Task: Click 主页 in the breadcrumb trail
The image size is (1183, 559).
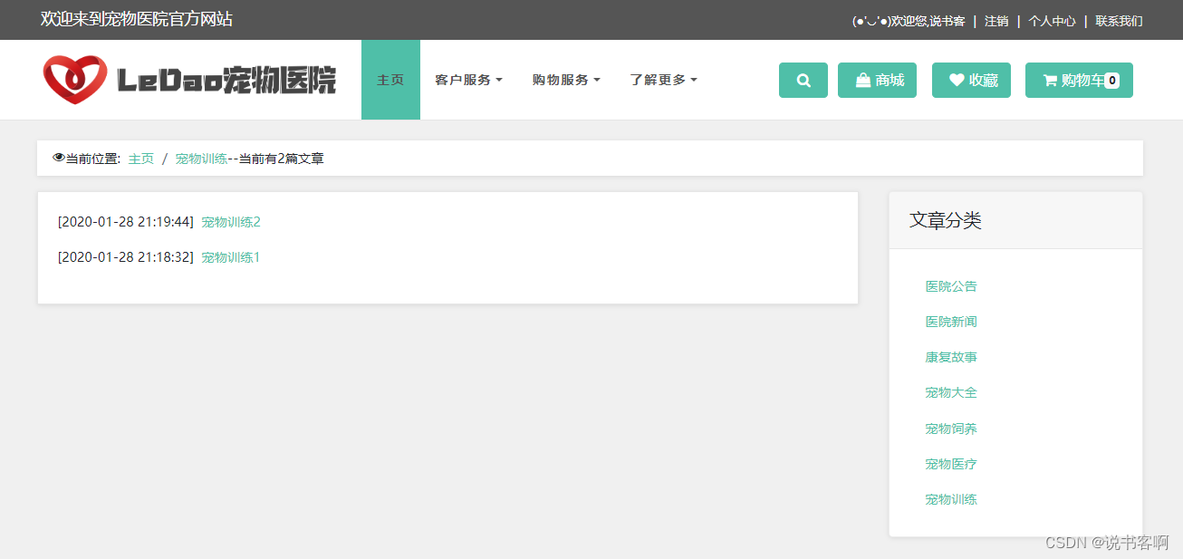Action: (140, 158)
